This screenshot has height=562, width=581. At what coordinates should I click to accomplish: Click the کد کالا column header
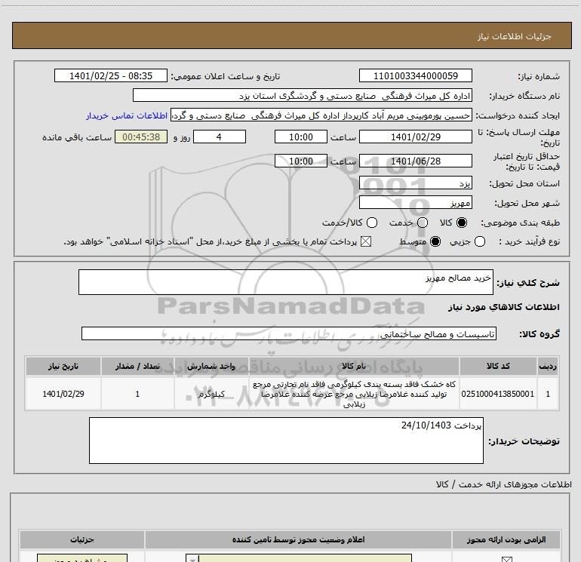point(498,367)
